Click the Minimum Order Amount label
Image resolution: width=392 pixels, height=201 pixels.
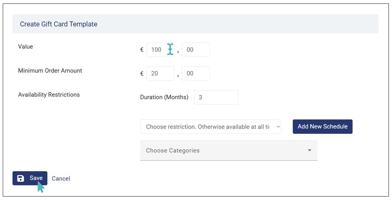[x=50, y=71]
